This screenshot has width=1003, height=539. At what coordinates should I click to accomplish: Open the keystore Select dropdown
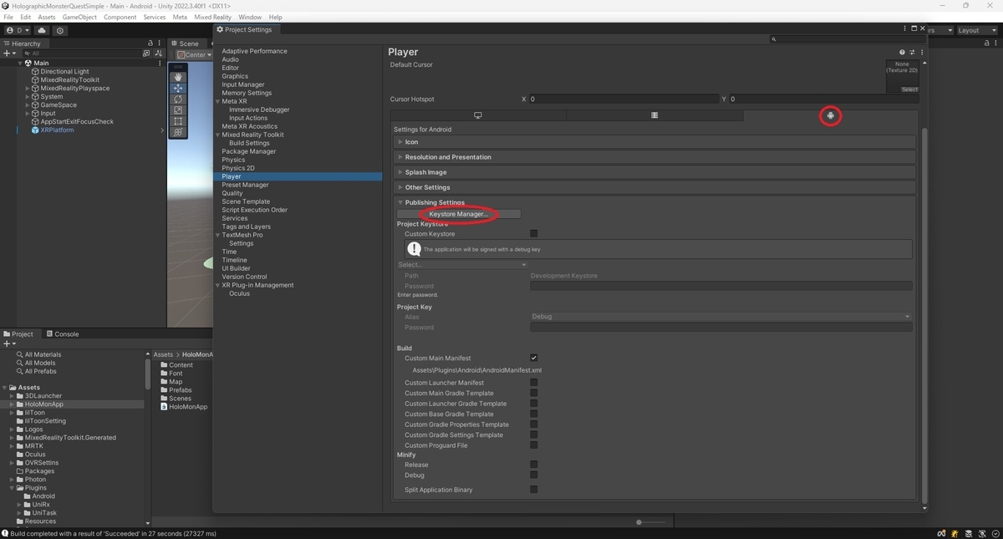pyautogui.click(x=463, y=264)
